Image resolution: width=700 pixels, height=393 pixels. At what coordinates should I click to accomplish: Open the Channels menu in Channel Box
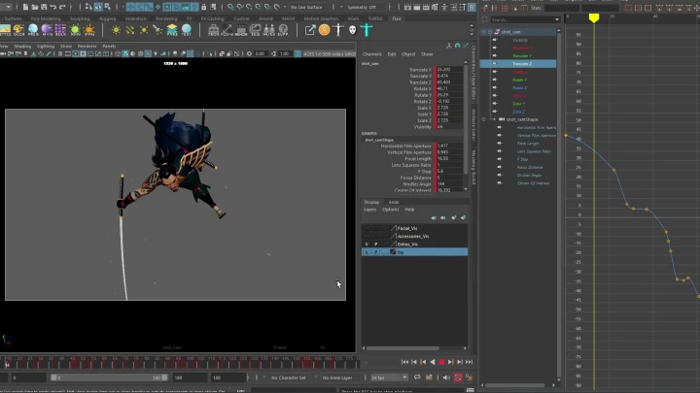click(x=371, y=54)
